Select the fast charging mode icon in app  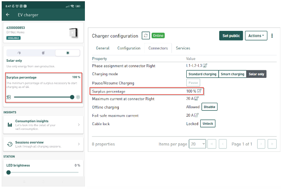tap(19, 53)
